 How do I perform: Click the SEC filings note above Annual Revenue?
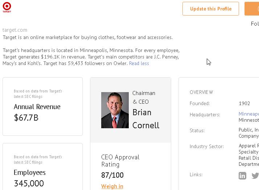click(x=38, y=94)
